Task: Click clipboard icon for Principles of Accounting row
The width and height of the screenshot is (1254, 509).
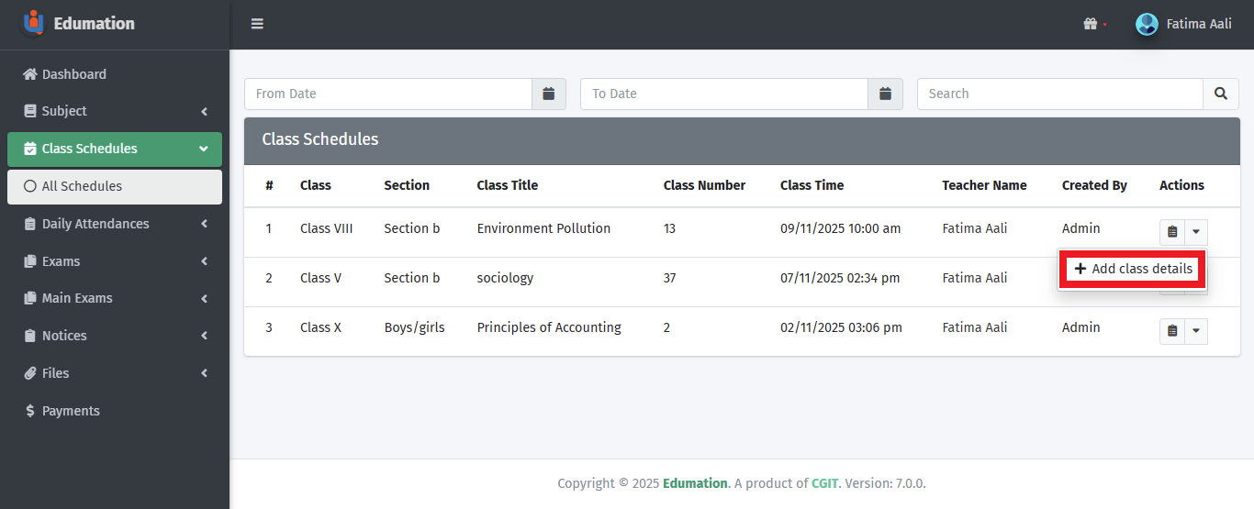Action: point(1172,331)
